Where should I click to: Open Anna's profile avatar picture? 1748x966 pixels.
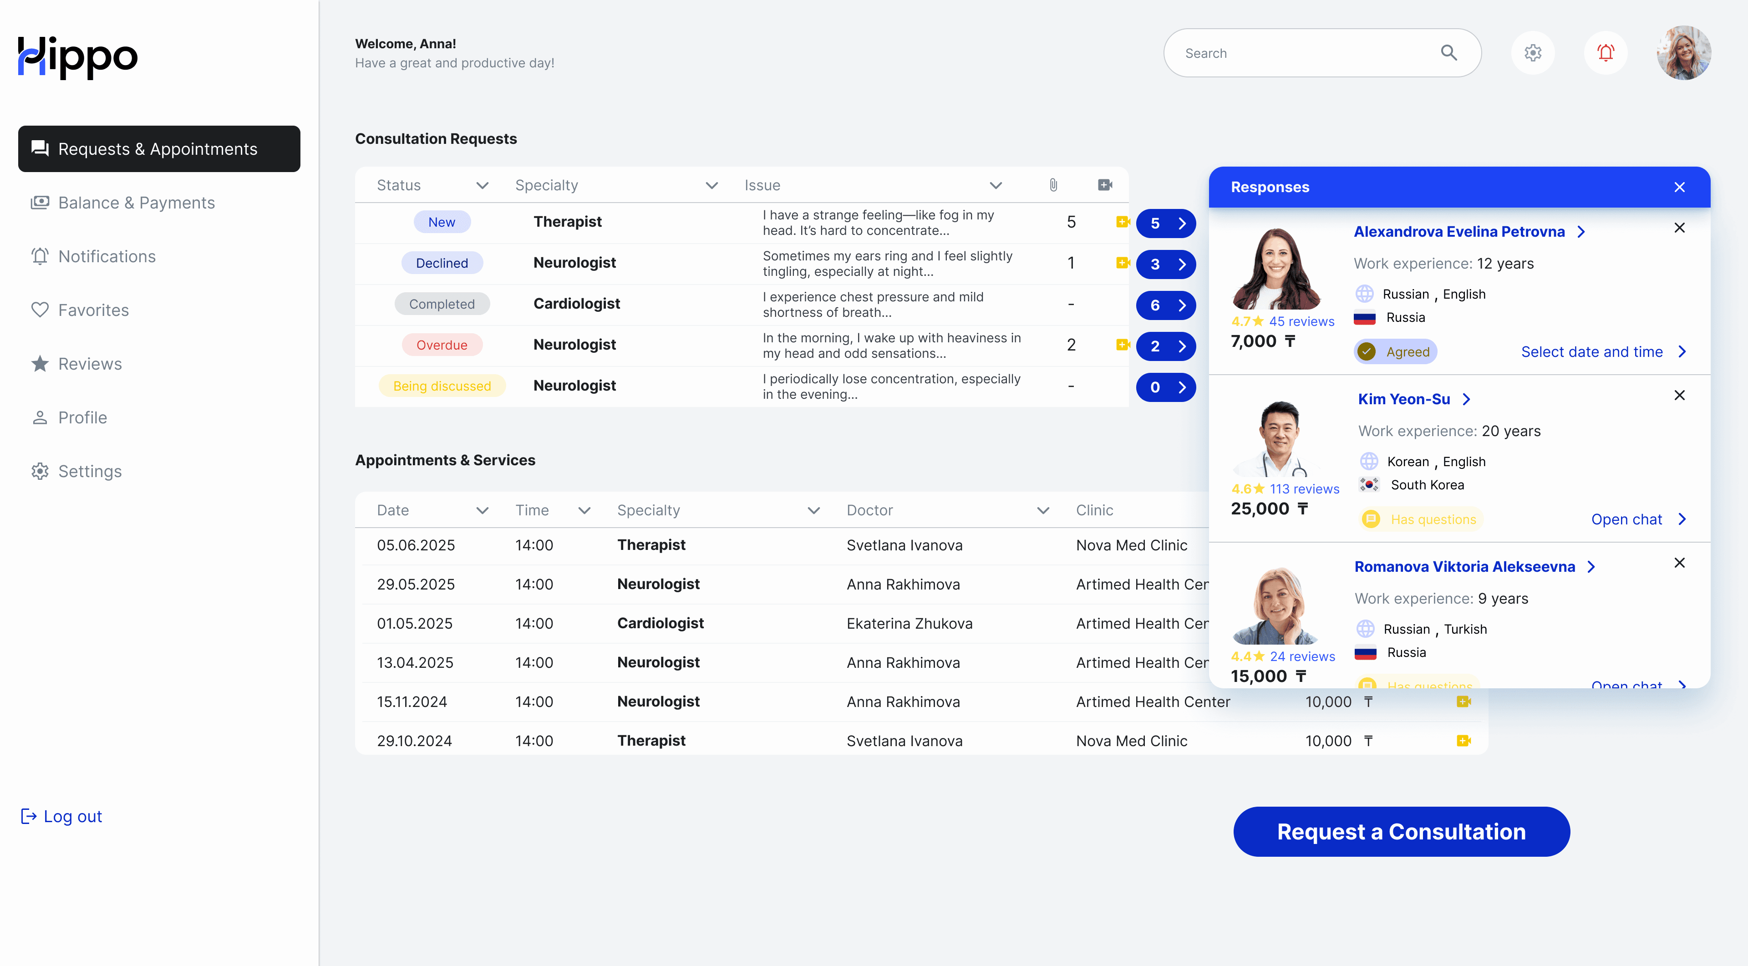tap(1683, 53)
